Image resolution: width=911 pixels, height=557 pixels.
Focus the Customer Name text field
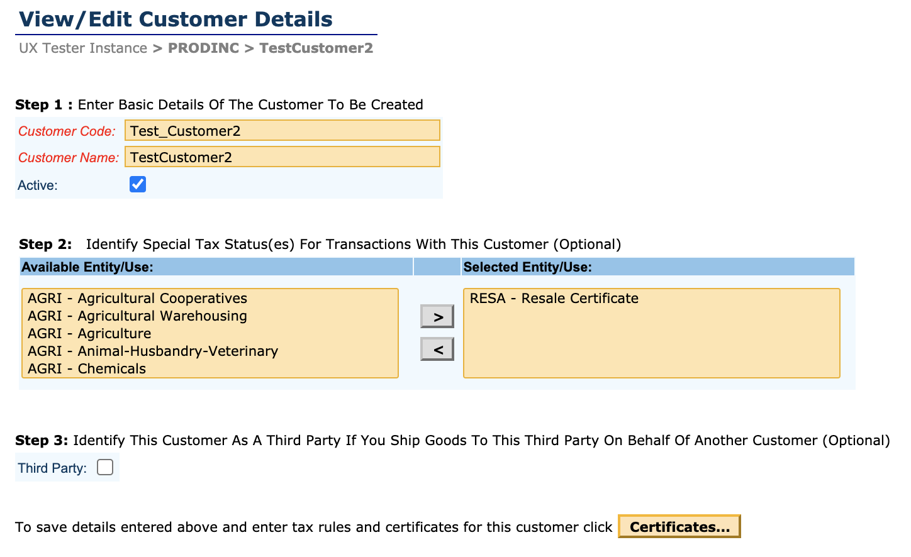click(x=282, y=157)
